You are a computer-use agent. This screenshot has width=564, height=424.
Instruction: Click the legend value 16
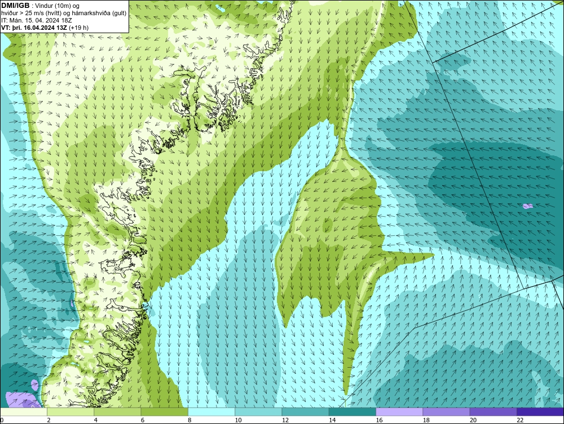pos(380,421)
